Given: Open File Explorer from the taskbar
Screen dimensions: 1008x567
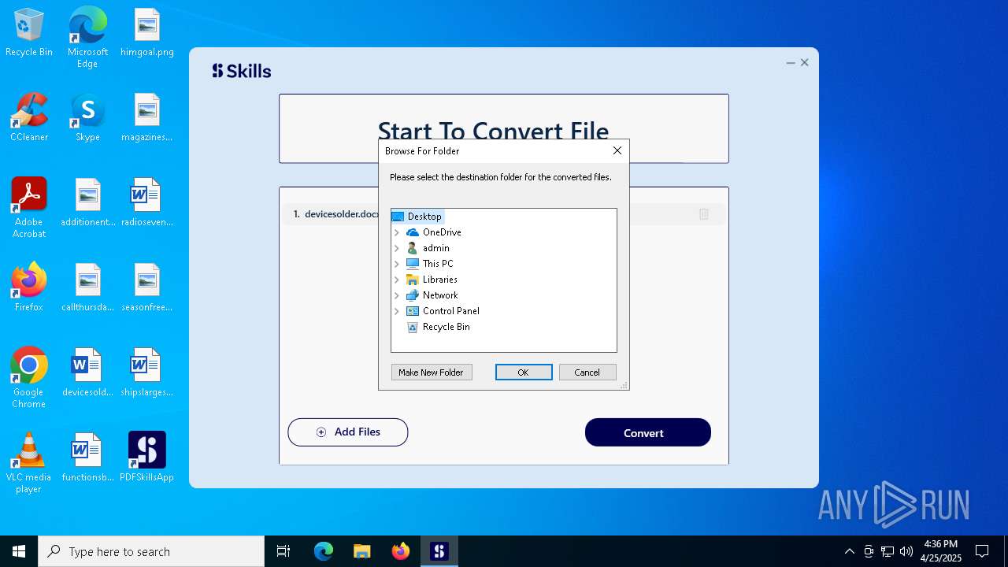Looking at the screenshot, I should point(361,551).
